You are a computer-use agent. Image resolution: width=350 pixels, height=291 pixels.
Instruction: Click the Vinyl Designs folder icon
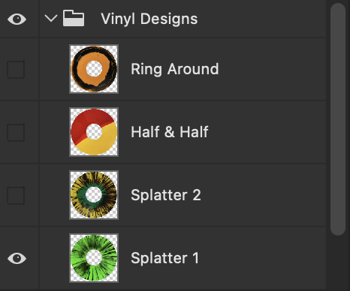[x=74, y=18]
